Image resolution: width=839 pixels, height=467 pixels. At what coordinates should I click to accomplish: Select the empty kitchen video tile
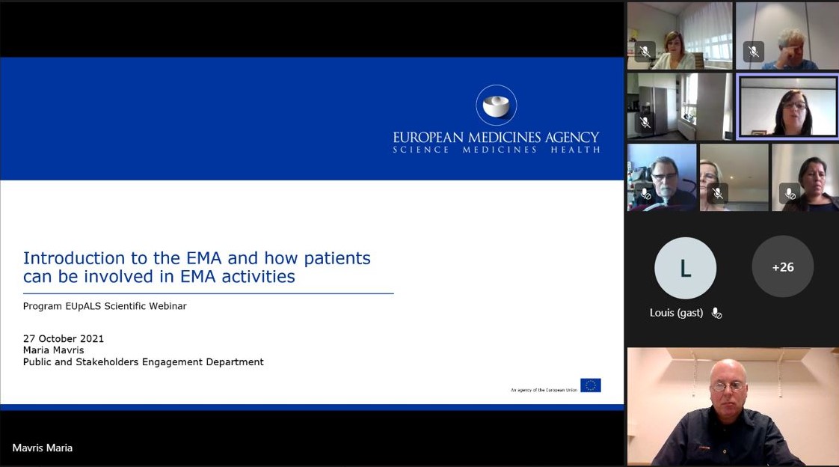680,106
